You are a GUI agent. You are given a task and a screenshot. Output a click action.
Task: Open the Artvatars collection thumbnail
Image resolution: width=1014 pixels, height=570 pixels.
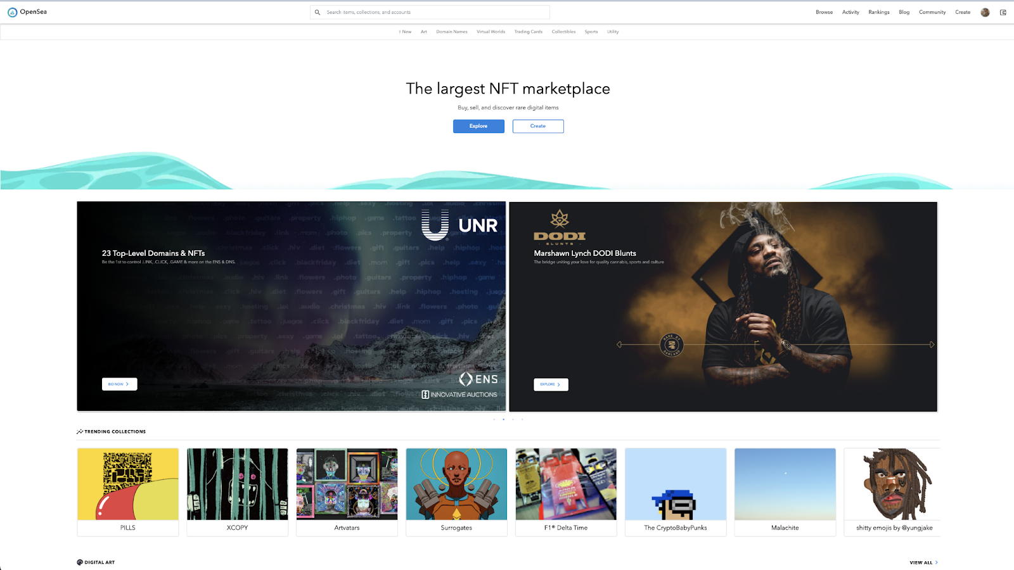coord(347,484)
